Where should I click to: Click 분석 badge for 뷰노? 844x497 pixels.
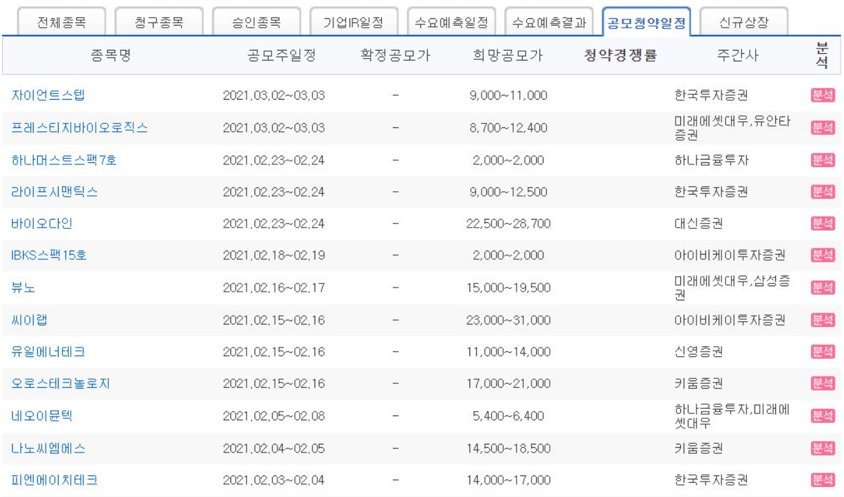(x=822, y=288)
